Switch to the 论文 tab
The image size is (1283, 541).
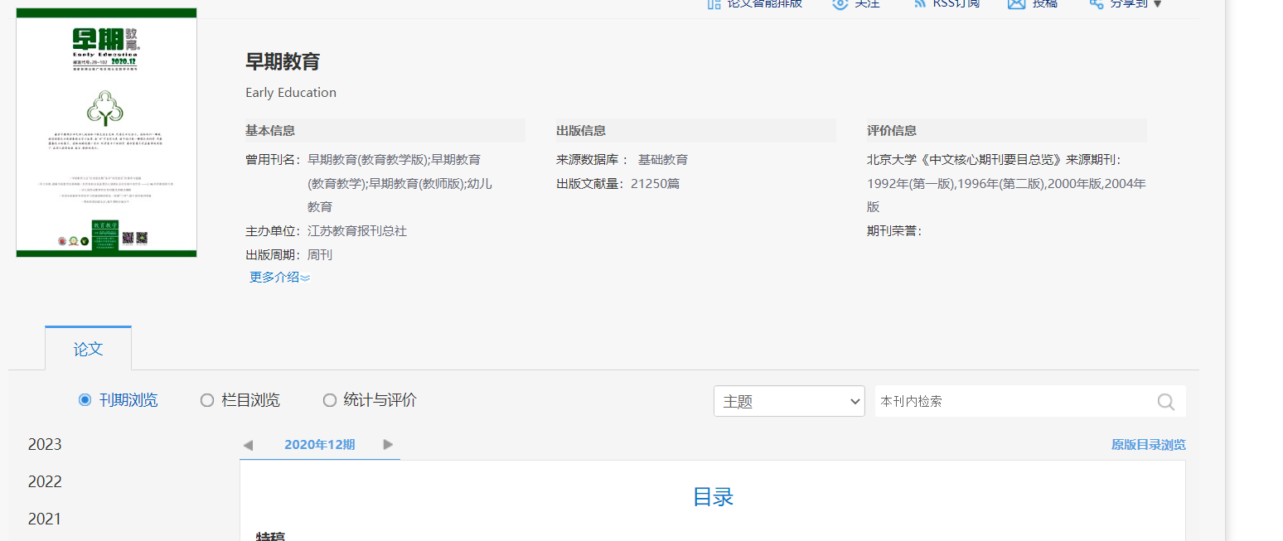point(88,349)
